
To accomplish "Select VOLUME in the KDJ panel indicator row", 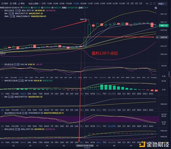I will click(x=14, y=77).
